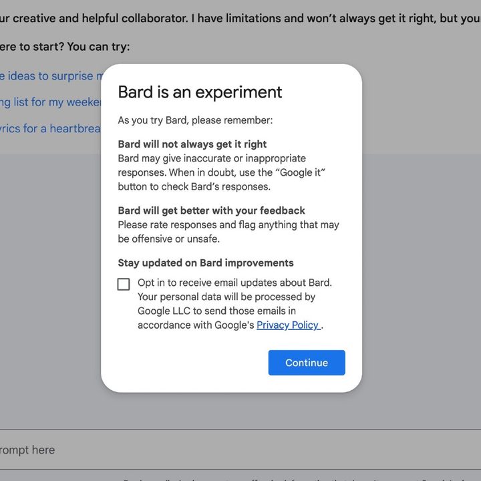
Task: Click the prompt input field
Action: click(x=240, y=450)
